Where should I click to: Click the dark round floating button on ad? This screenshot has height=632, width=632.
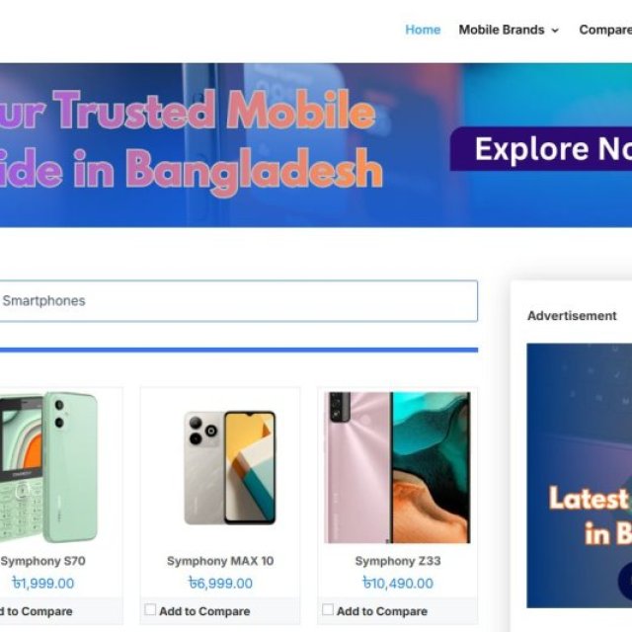click(625, 581)
